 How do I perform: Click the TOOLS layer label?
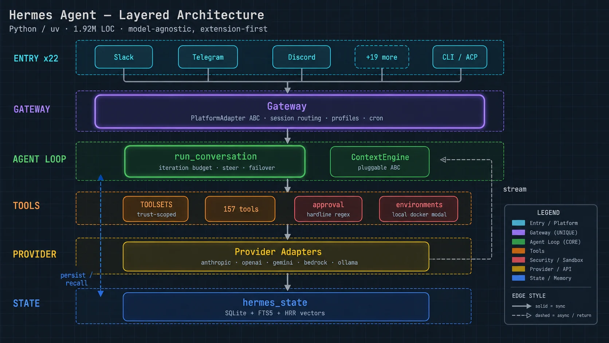[x=26, y=206]
